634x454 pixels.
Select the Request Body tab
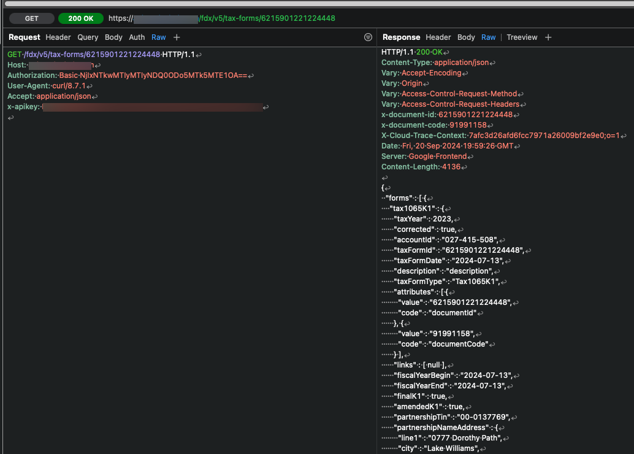pyautogui.click(x=113, y=37)
